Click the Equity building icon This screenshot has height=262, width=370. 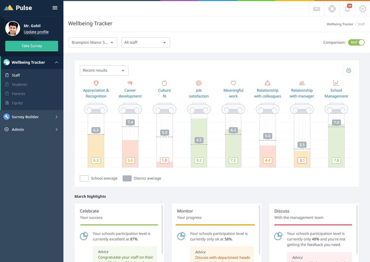7,103
